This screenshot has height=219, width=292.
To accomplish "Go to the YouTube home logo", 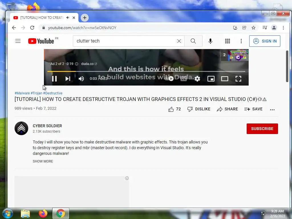I will (41, 41).
